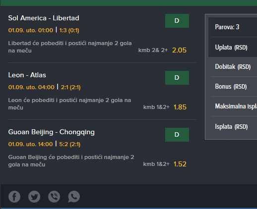
Task: Click the Dobitak (RSD) row
Action: (x=233, y=67)
